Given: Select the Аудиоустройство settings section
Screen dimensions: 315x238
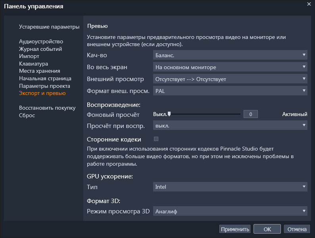Looking at the screenshot, I should [x=41, y=41].
